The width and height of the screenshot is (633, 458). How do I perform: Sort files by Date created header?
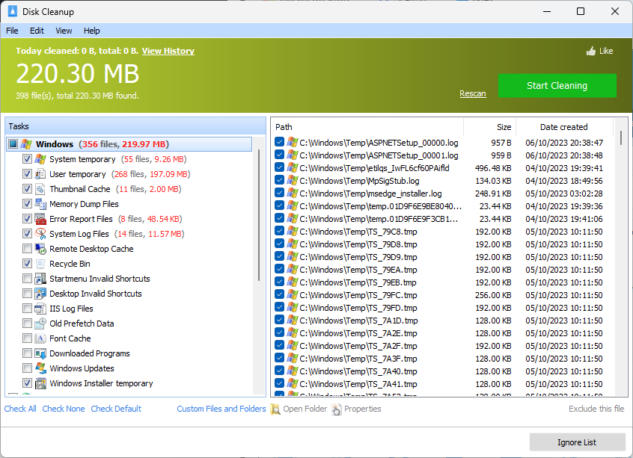click(563, 127)
